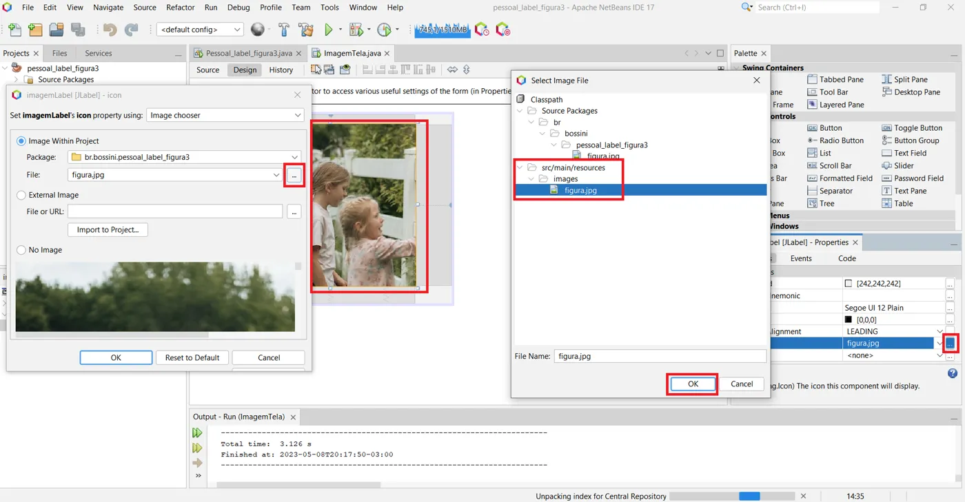Open the default config dropdown in the toolbar
The height and width of the screenshot is (502, 965).
pos(200,30)
